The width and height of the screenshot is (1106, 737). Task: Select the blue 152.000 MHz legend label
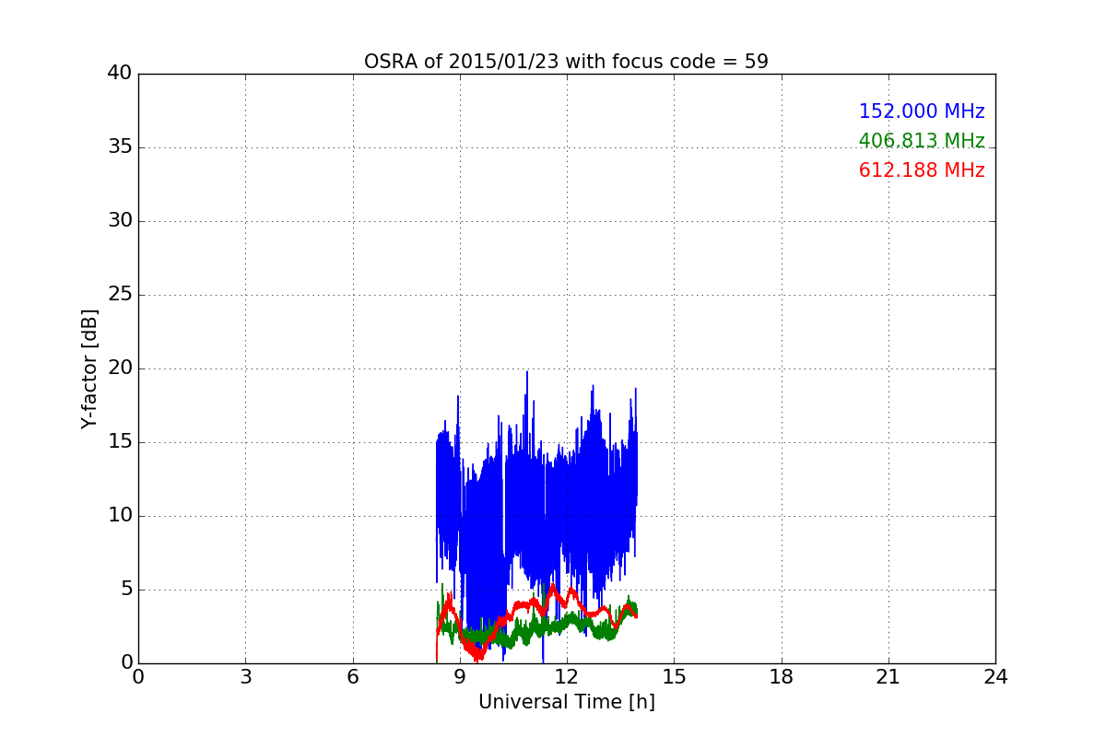(x=922, y=111)
